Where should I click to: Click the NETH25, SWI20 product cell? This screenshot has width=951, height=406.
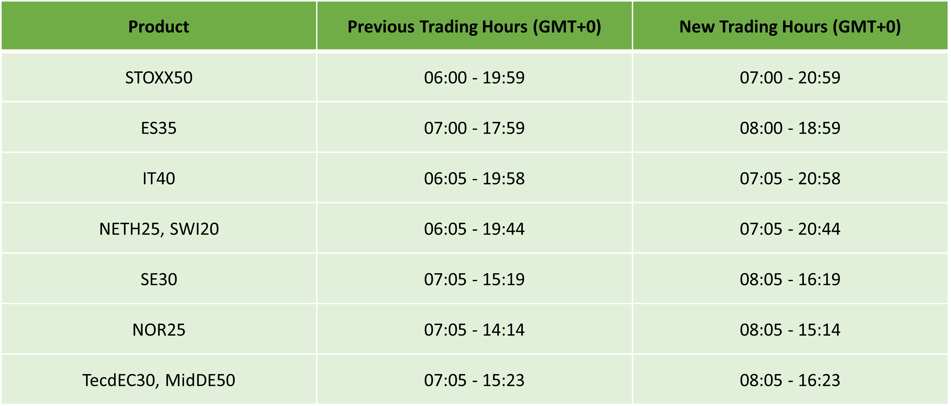tap(159, 229)
